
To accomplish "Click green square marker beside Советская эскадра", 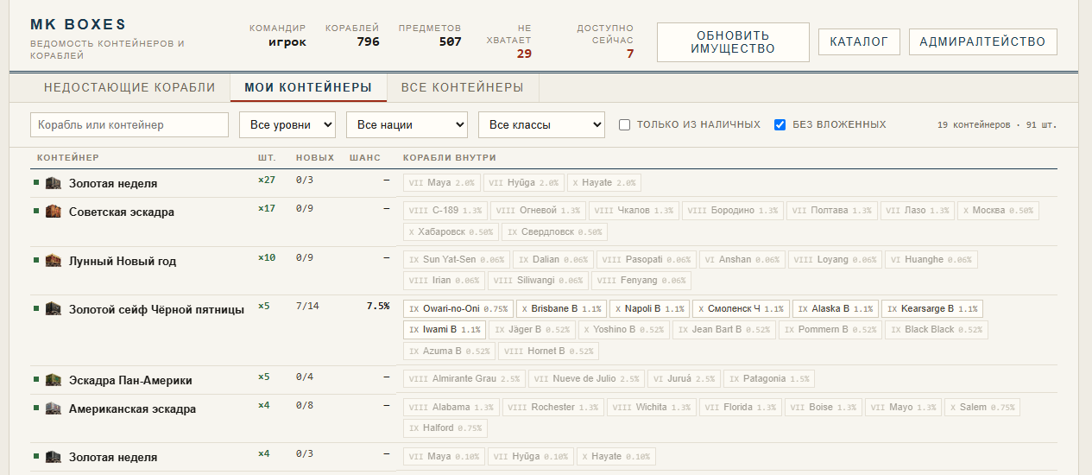I will click(36, 212).
